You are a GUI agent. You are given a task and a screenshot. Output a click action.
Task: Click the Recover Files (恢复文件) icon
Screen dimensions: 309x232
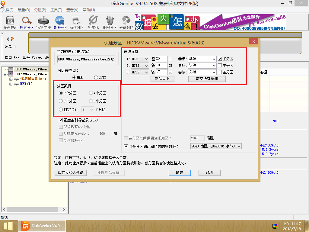tap(43, 22)
